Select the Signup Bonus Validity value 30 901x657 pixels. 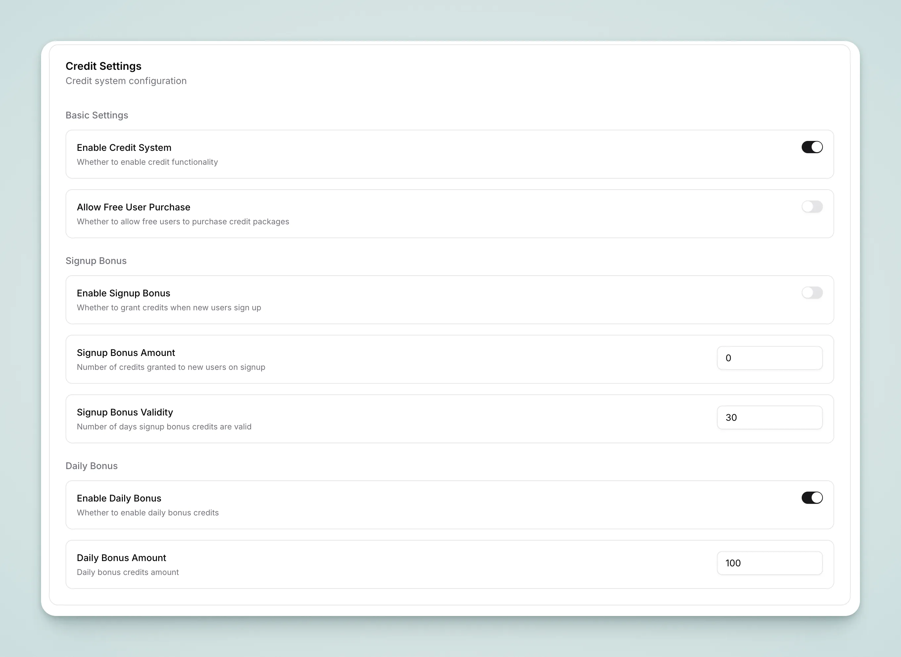click(769, 417)
